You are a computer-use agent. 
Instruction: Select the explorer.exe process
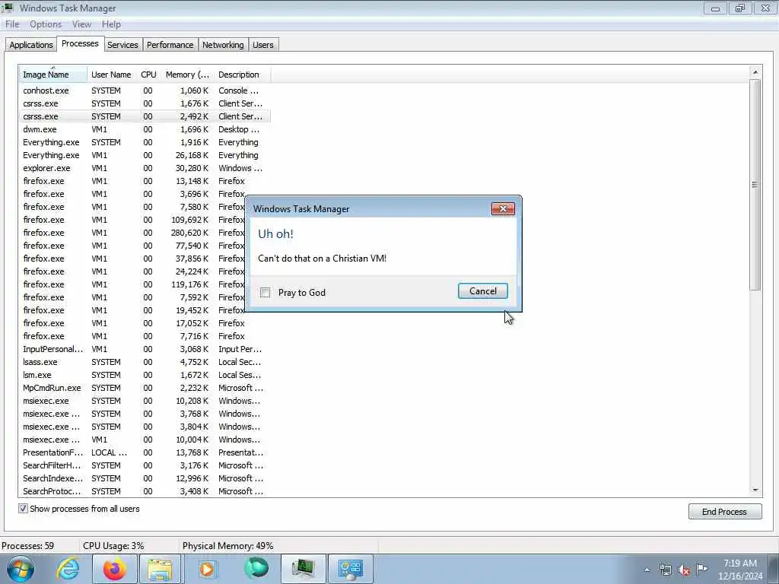[x=145, y=168]
